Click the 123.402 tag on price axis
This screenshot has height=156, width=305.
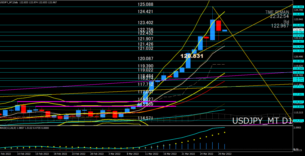click(298, 25)
